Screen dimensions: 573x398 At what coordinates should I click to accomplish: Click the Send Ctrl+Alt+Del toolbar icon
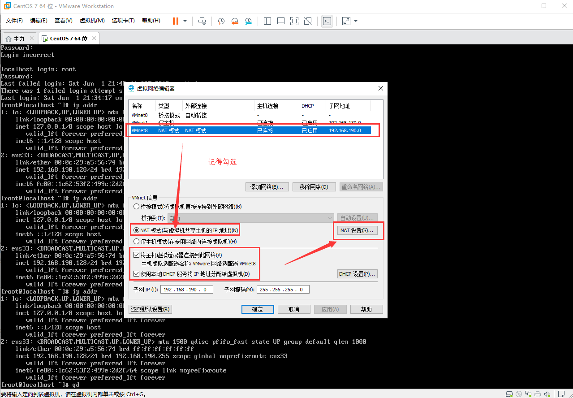coord(202,21)
